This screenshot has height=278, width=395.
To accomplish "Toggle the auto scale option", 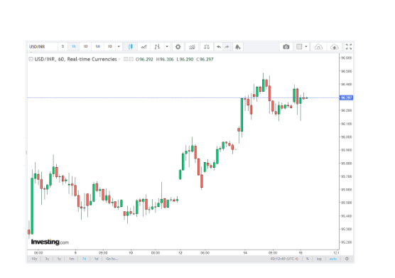I will click(x=333, y=259).
